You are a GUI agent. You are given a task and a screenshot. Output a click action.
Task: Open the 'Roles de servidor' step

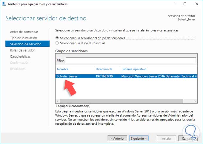pyautogui.click(x=22, y=50)
